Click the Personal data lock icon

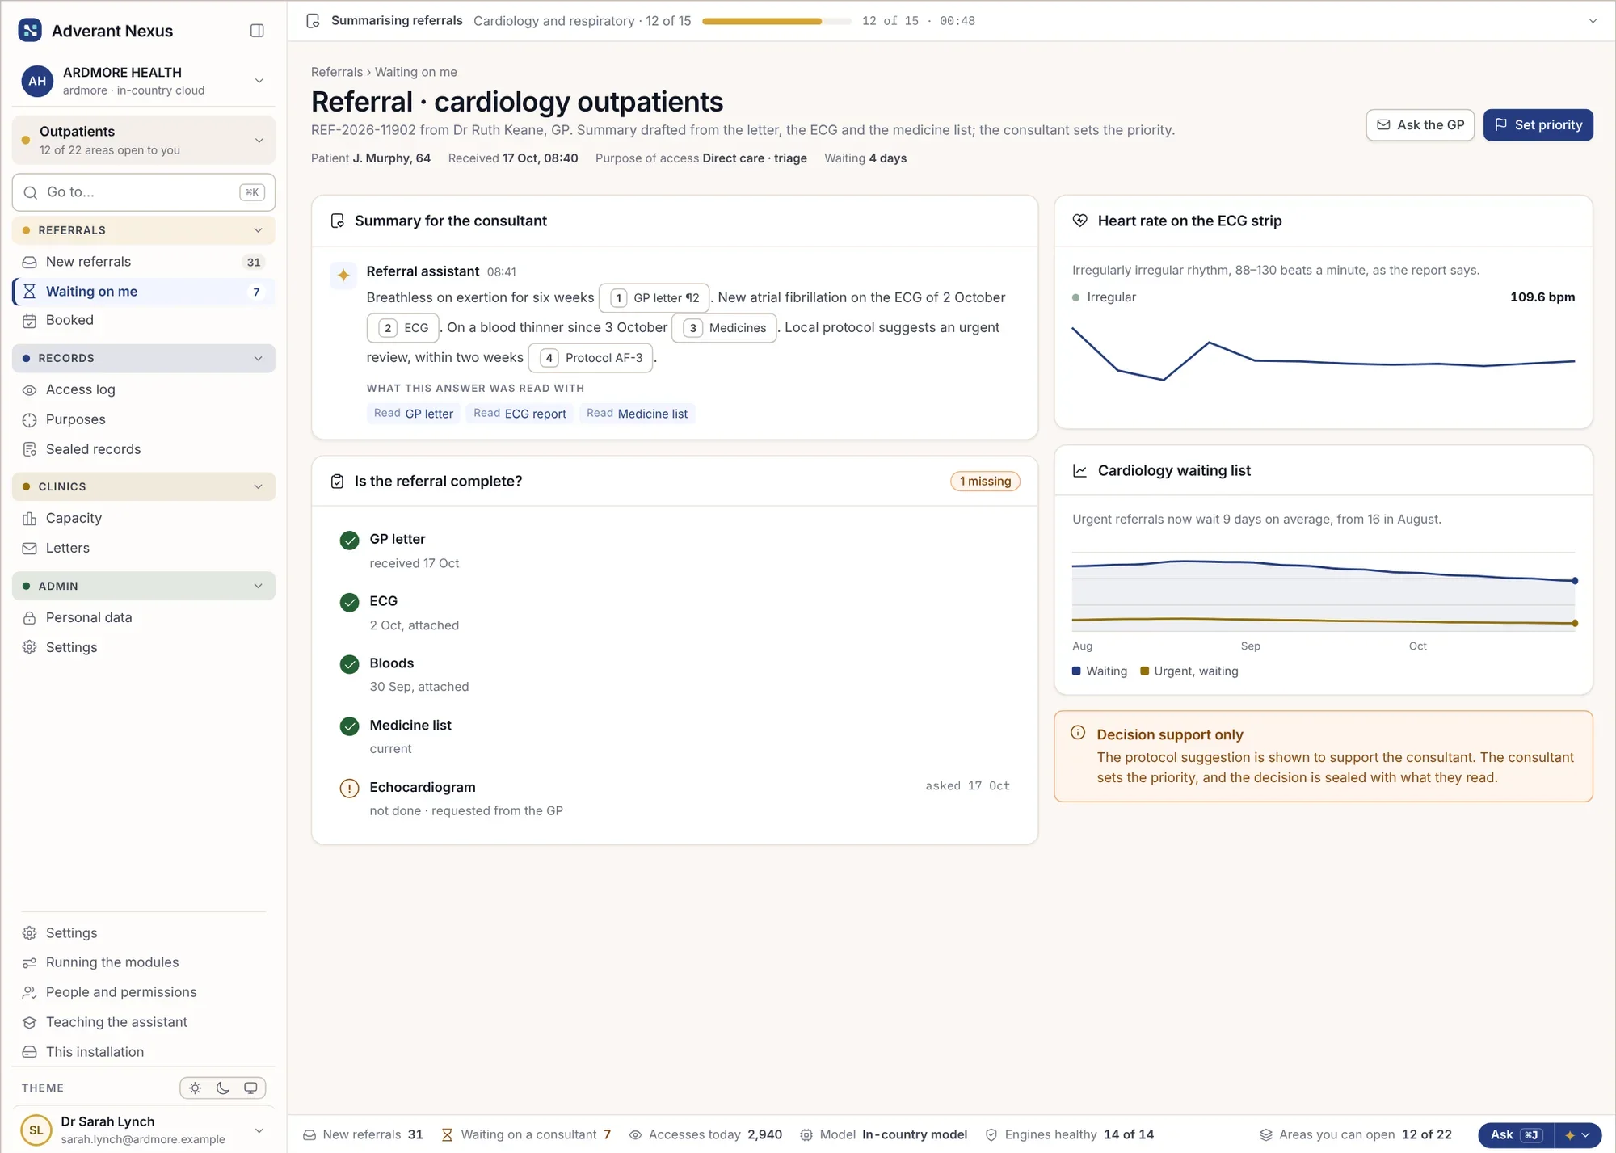click(30, 617)
